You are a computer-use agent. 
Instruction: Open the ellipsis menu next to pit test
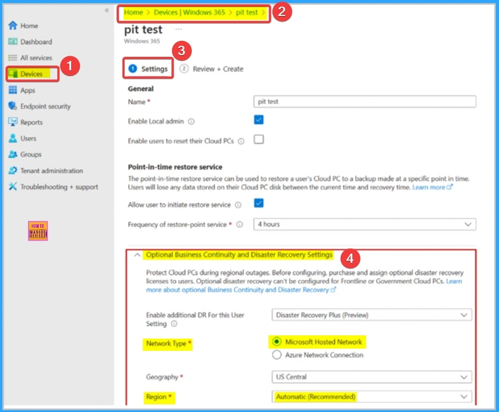pyautogui.click(x=179, y=29)
